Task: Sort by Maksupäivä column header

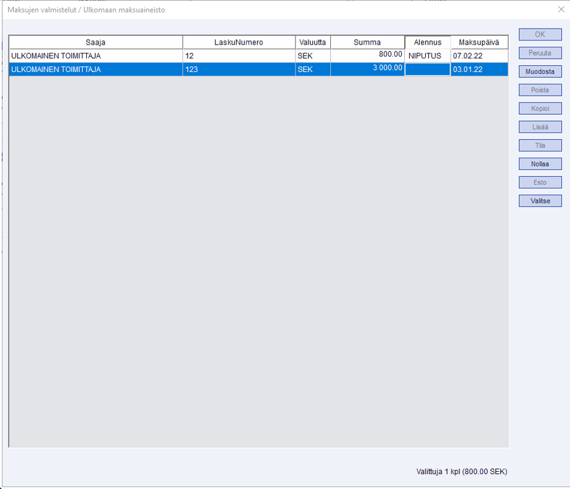Action: point(479,42)
